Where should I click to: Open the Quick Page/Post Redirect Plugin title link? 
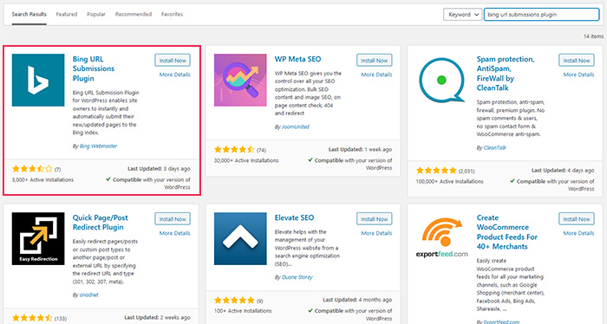pos(100,223)
